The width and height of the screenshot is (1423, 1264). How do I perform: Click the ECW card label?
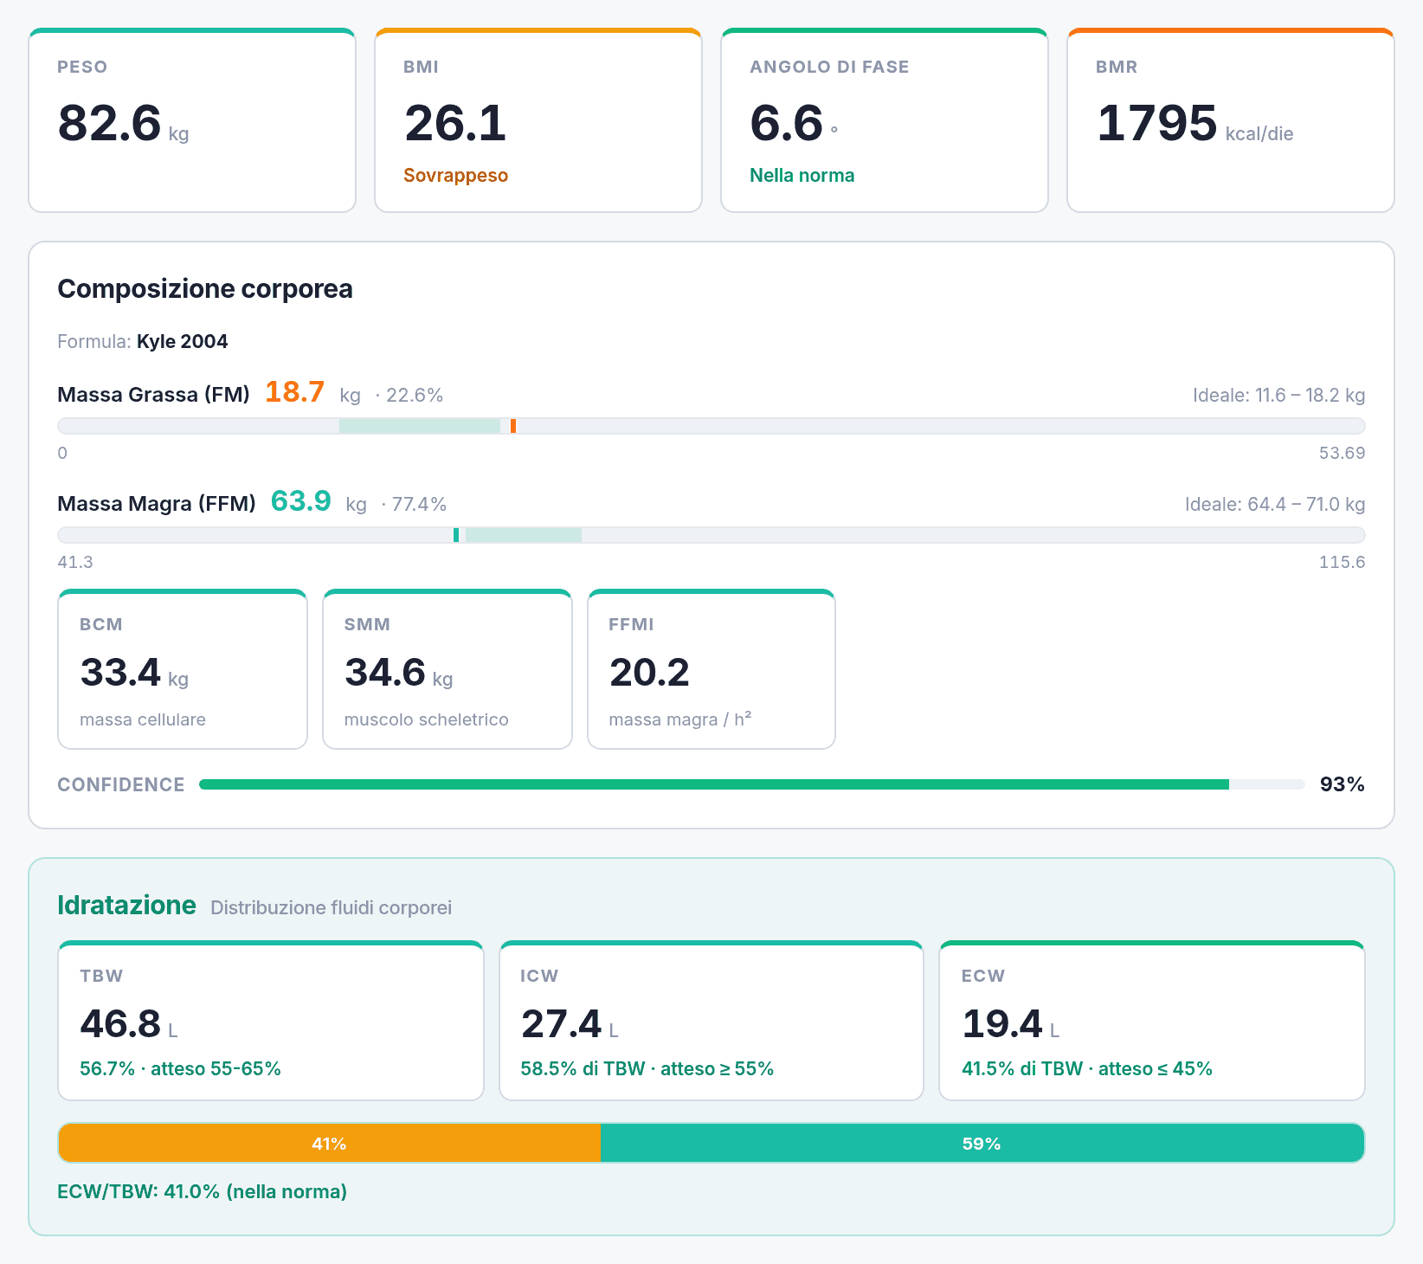coord(983,976)
